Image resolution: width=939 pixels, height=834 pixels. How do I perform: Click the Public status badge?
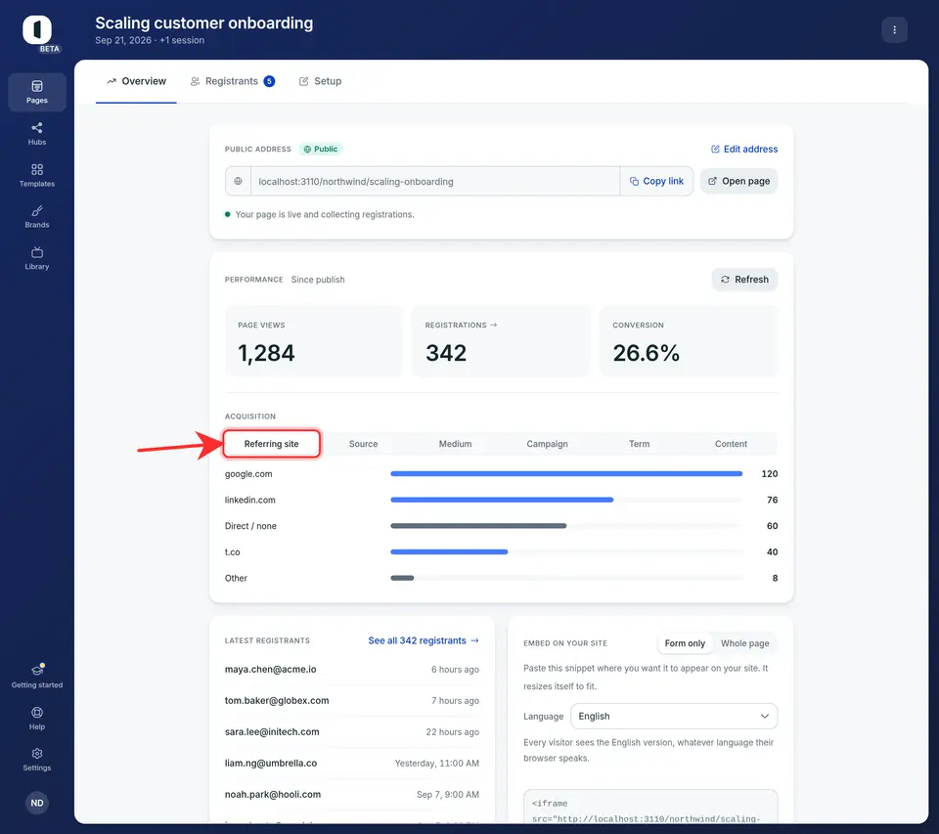pyautogui.click(x=321, y=149)
